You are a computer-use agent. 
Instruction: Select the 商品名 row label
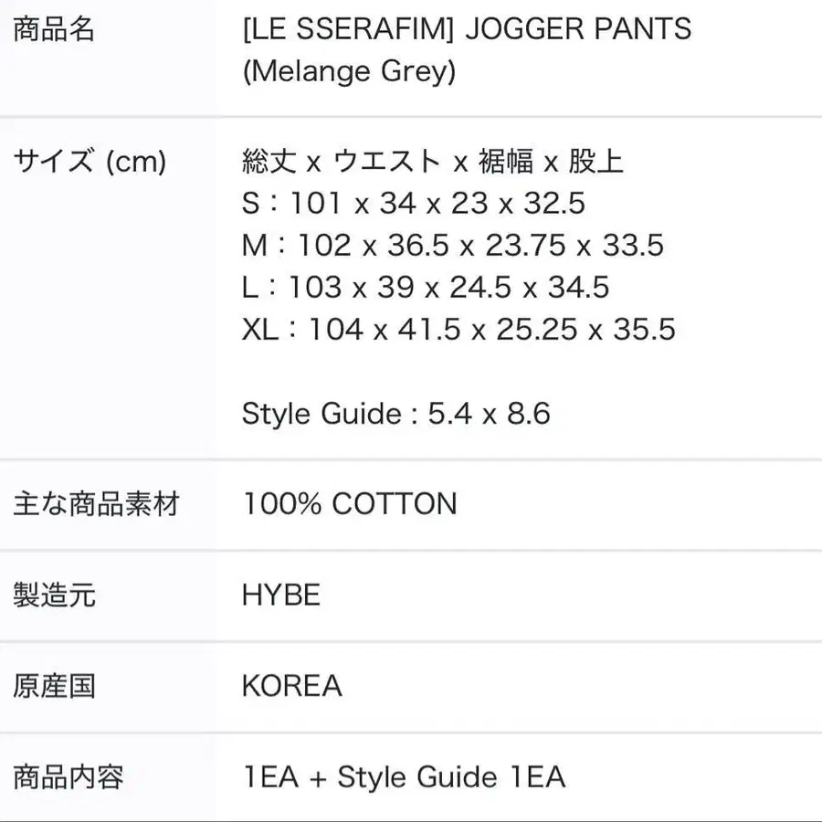(54, 30)
